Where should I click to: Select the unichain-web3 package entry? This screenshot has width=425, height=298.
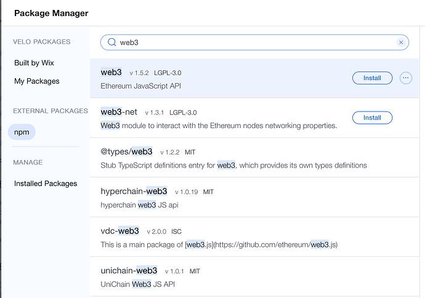[x=129, y=270]
